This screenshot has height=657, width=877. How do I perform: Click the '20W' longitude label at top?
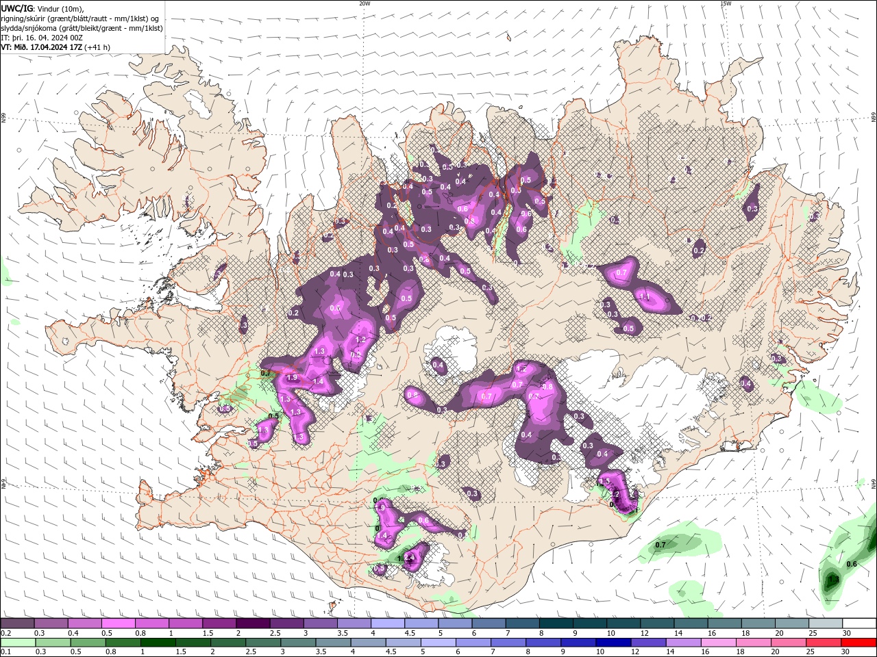(365, 3)
